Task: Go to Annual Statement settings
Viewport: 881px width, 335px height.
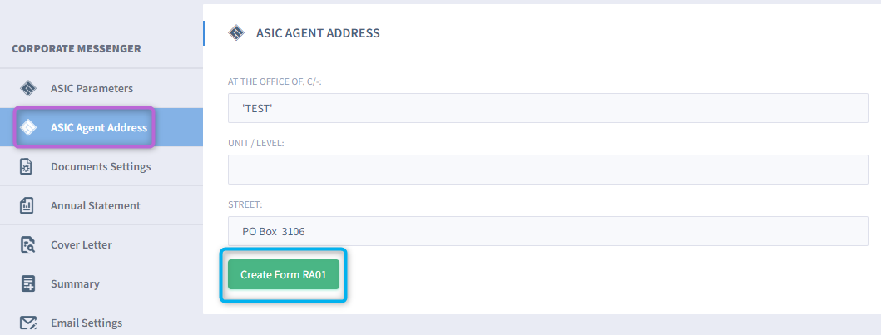Action: point(101,205)
